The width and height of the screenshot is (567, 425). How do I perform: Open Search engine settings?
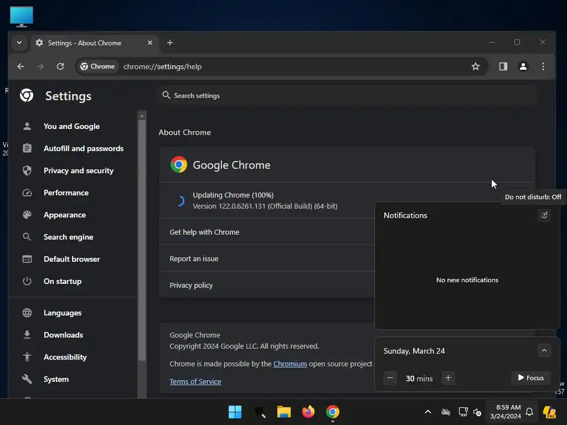(x=68, y=237)
